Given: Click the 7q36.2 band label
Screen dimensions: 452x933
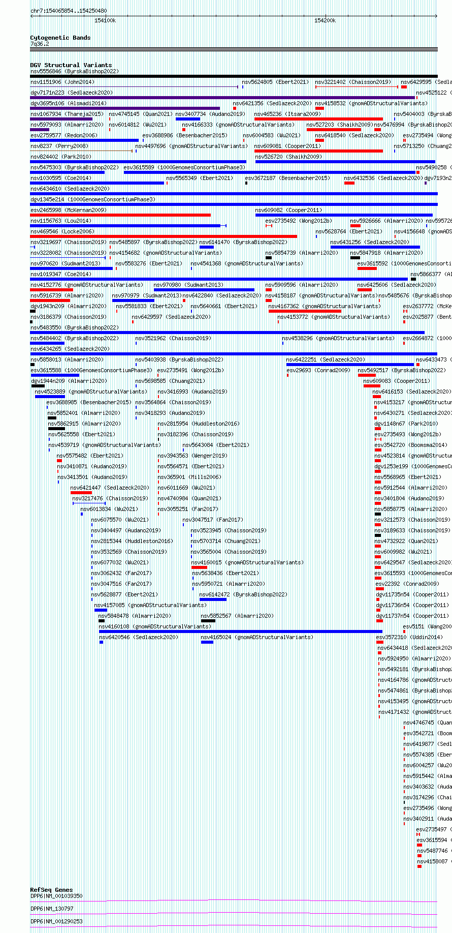Looking at the screenshot, I should [x=40, y=44].
